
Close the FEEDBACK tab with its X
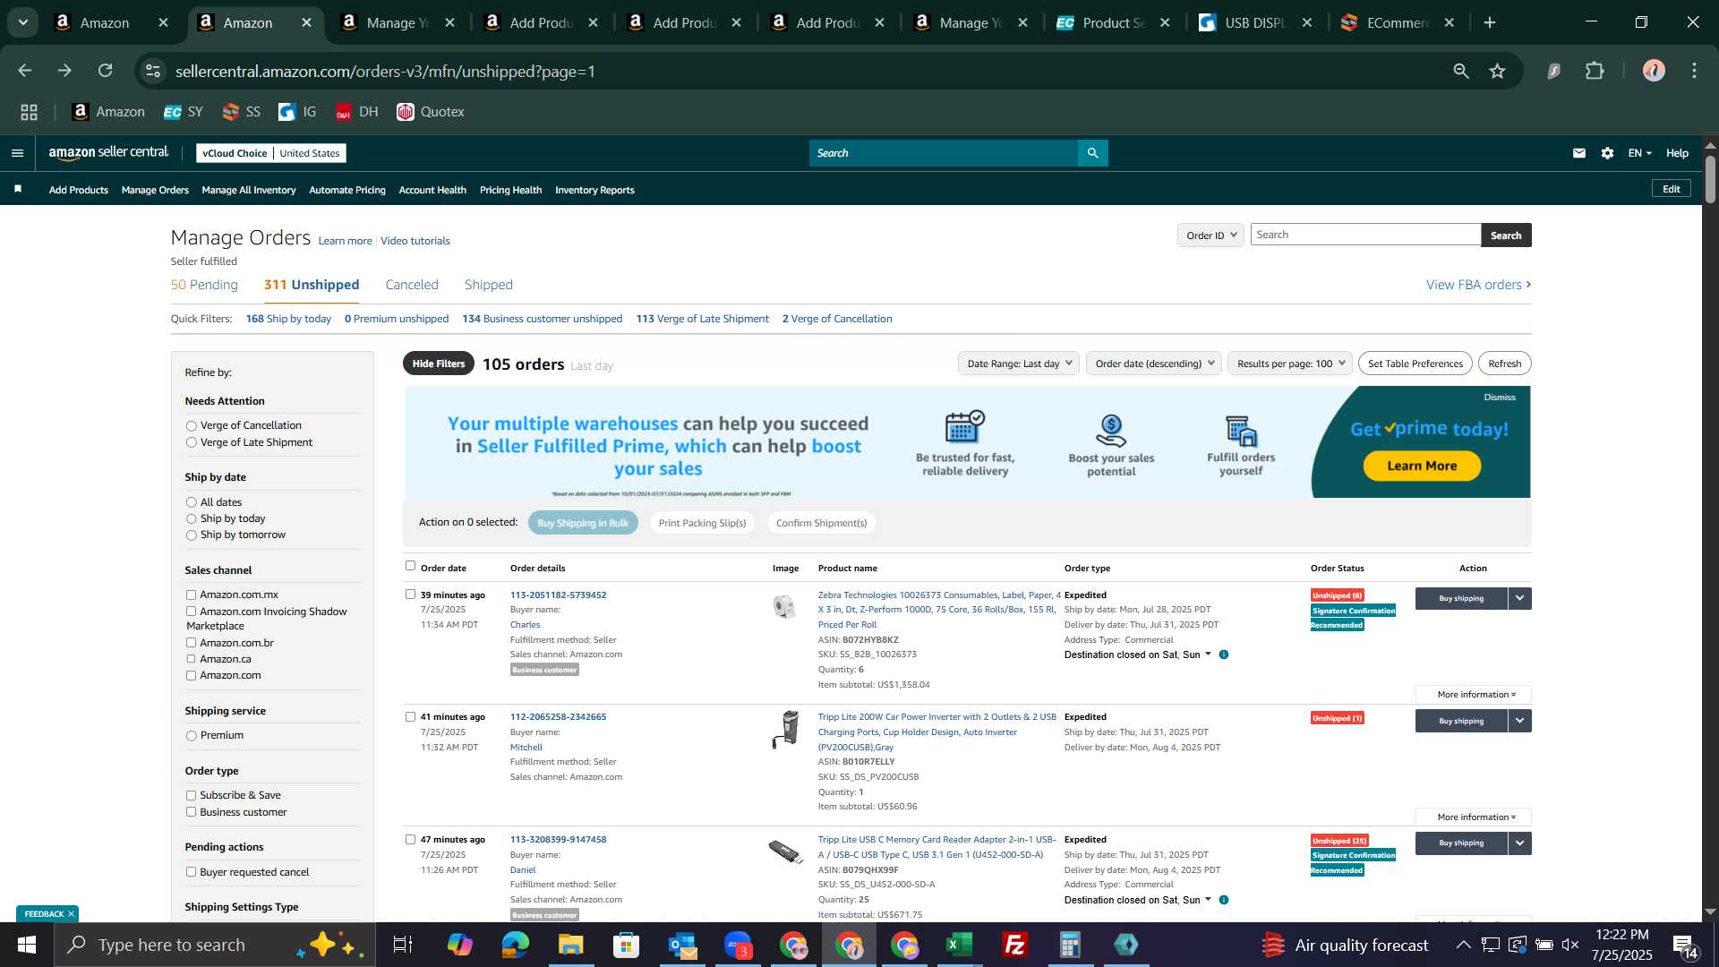[71, 914]
